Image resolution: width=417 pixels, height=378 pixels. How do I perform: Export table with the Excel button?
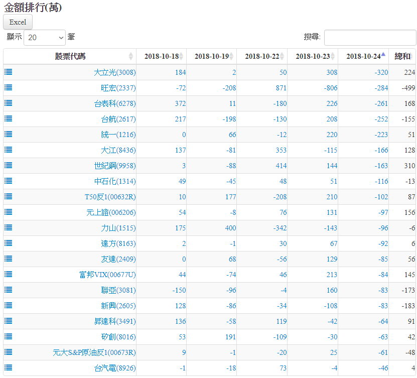[x=18, y=22]
